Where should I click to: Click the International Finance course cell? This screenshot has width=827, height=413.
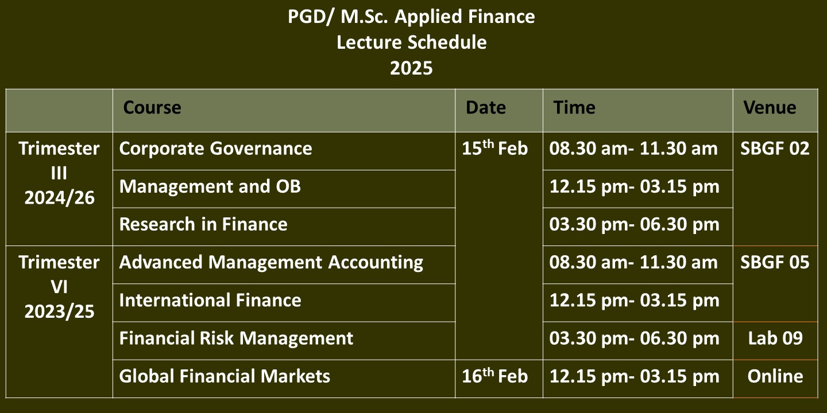(x=284, y=302)
